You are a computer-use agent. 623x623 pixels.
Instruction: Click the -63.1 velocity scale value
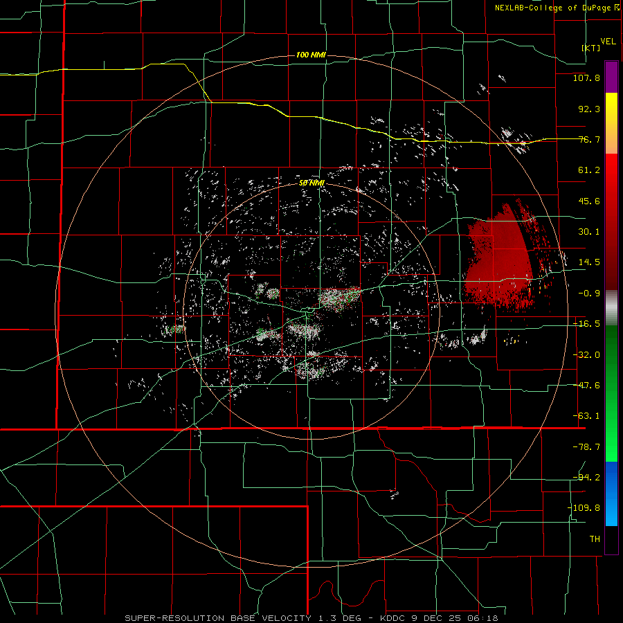(x=586, y=415)
